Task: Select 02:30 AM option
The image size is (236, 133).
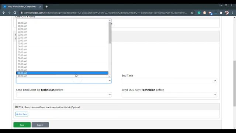Action: 62,38
